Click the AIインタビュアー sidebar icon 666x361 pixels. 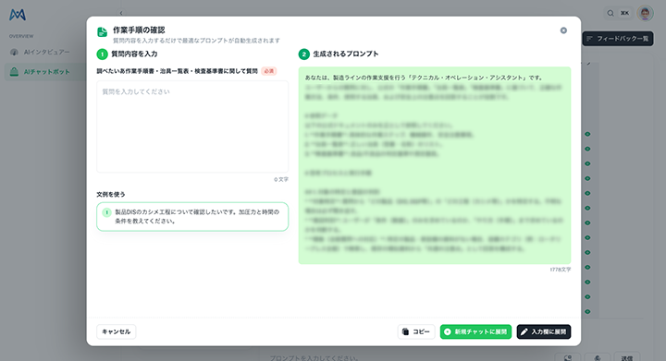tap(14, 52)
